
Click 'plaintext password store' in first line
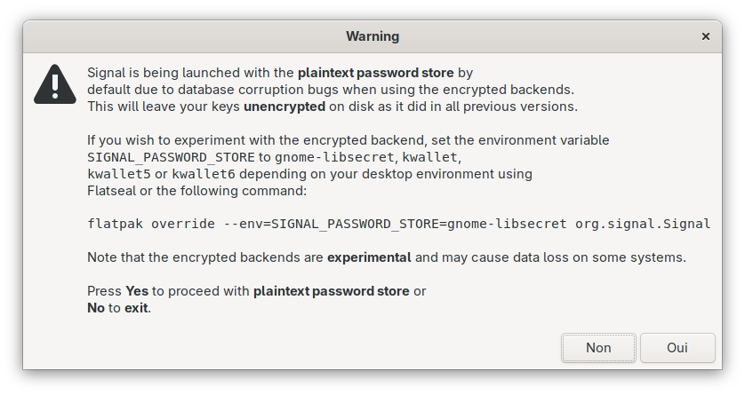pos(376,73)
